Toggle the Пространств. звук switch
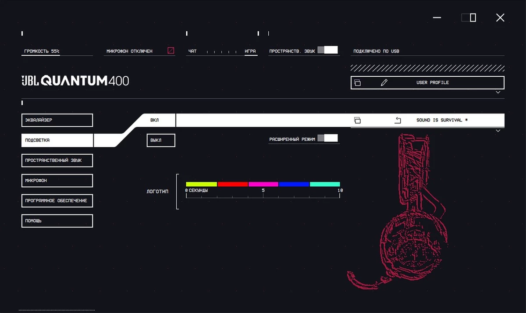Viewport: 526px width, 313px height. click(327, 50)
